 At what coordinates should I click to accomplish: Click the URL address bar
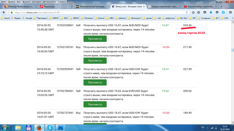coord(97,13)
